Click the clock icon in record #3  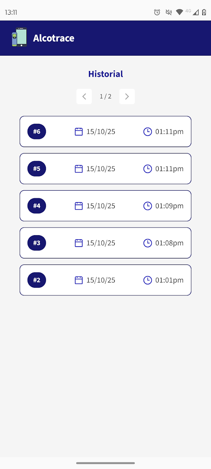click(148, 243)
